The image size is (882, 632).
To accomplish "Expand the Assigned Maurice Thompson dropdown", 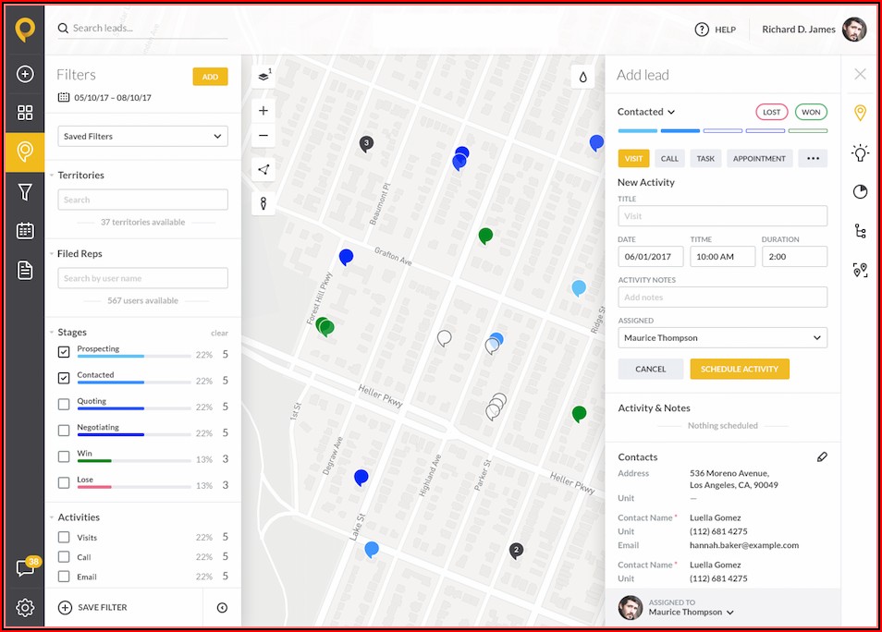I will 722,338.
